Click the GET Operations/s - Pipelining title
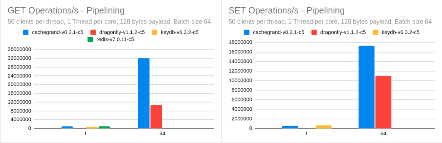The image size is (442, 143). click(66, 11)
